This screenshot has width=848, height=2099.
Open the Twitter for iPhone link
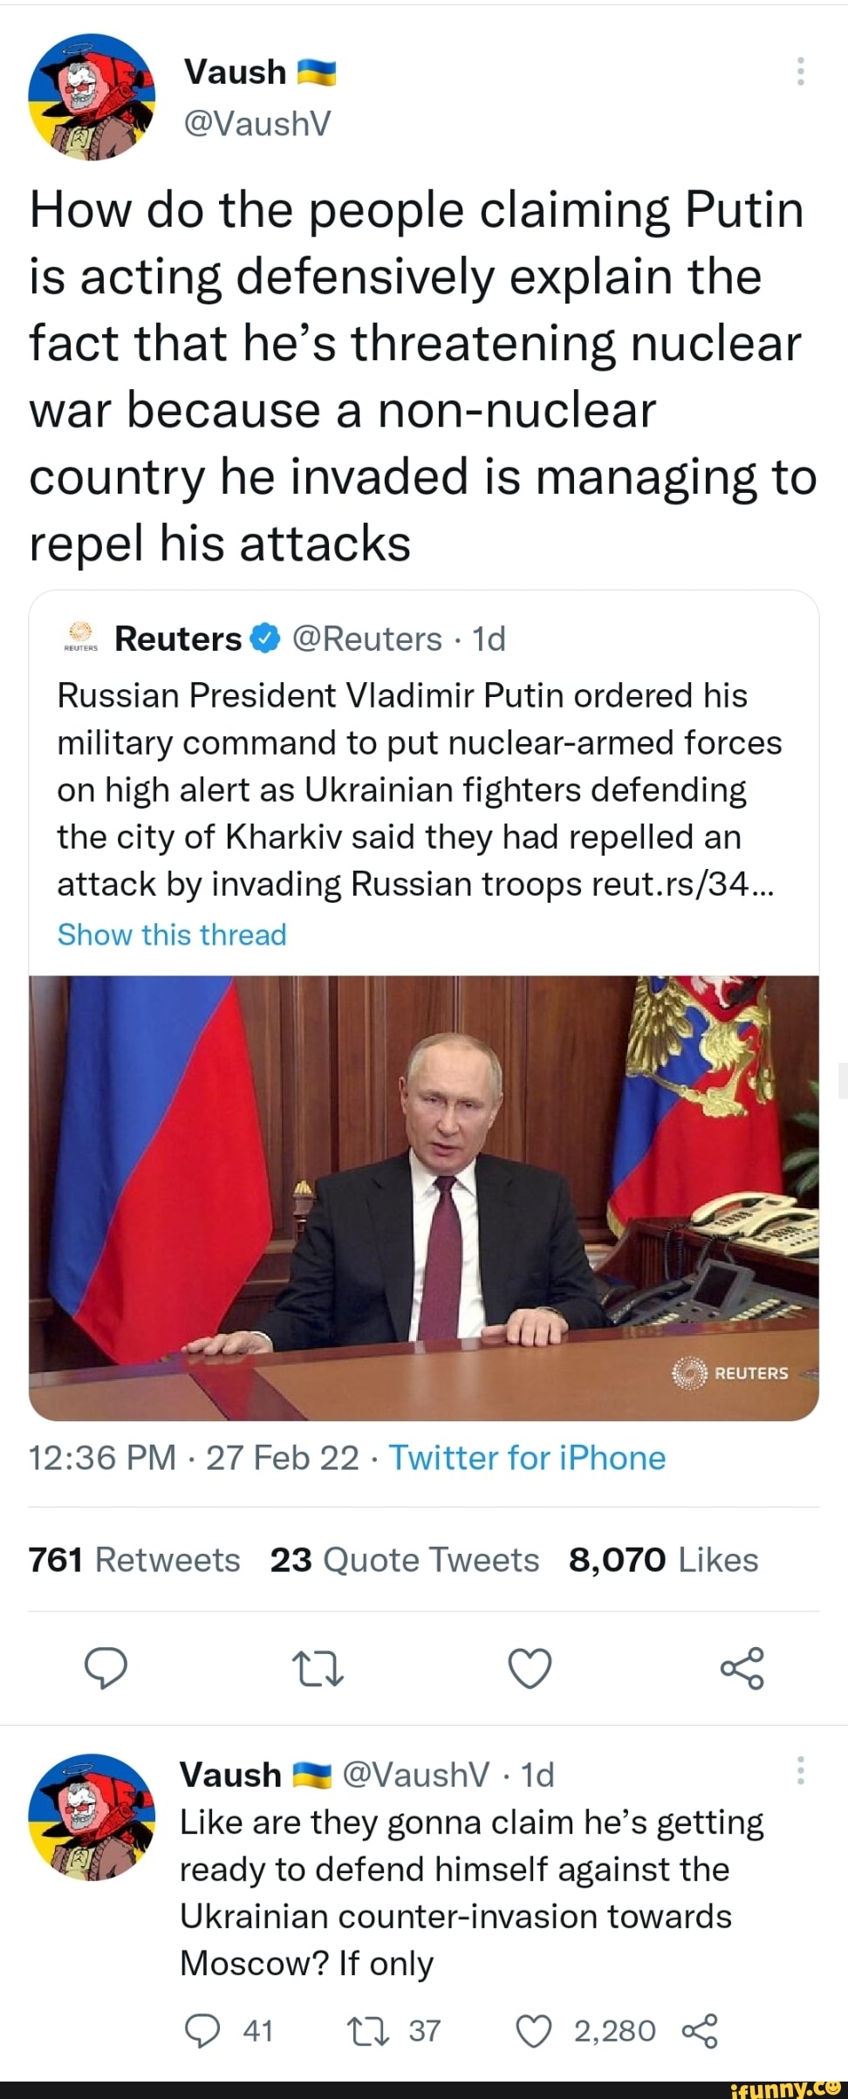point(527,1456)
